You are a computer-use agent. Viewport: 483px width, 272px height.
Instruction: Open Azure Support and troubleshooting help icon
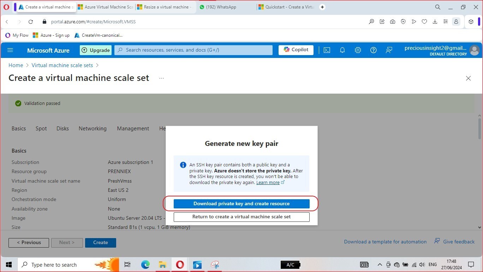tap(374, 50)
